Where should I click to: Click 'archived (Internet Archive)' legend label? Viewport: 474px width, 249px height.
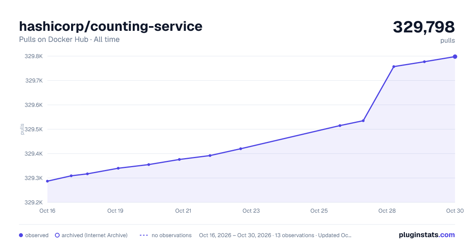[94, 235]
